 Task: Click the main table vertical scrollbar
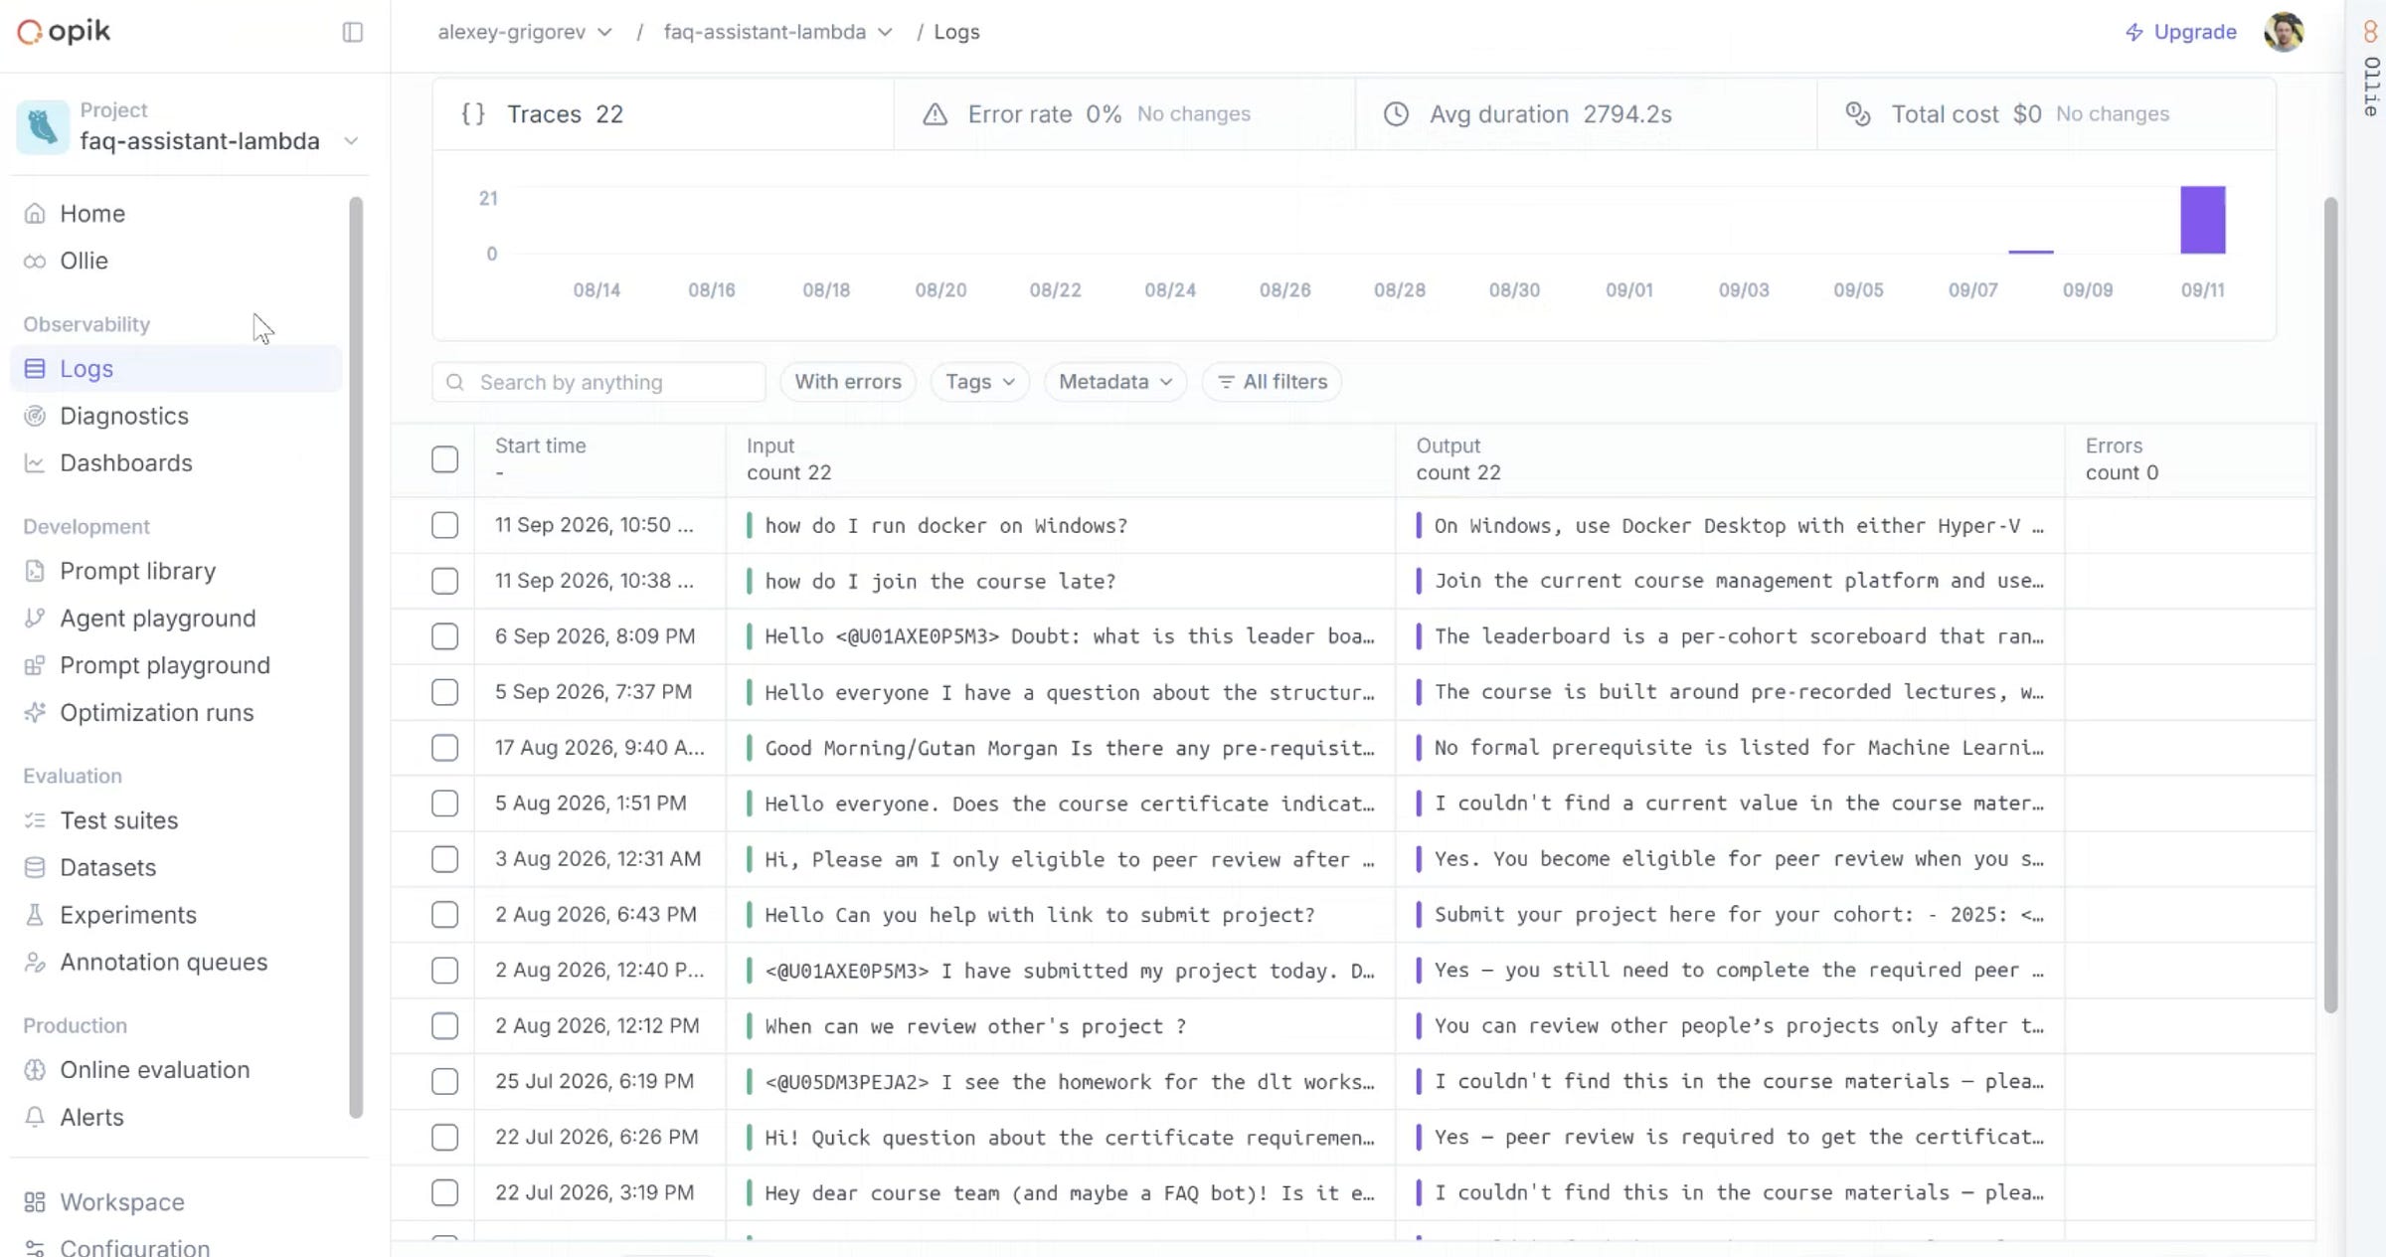point(2329,605)
